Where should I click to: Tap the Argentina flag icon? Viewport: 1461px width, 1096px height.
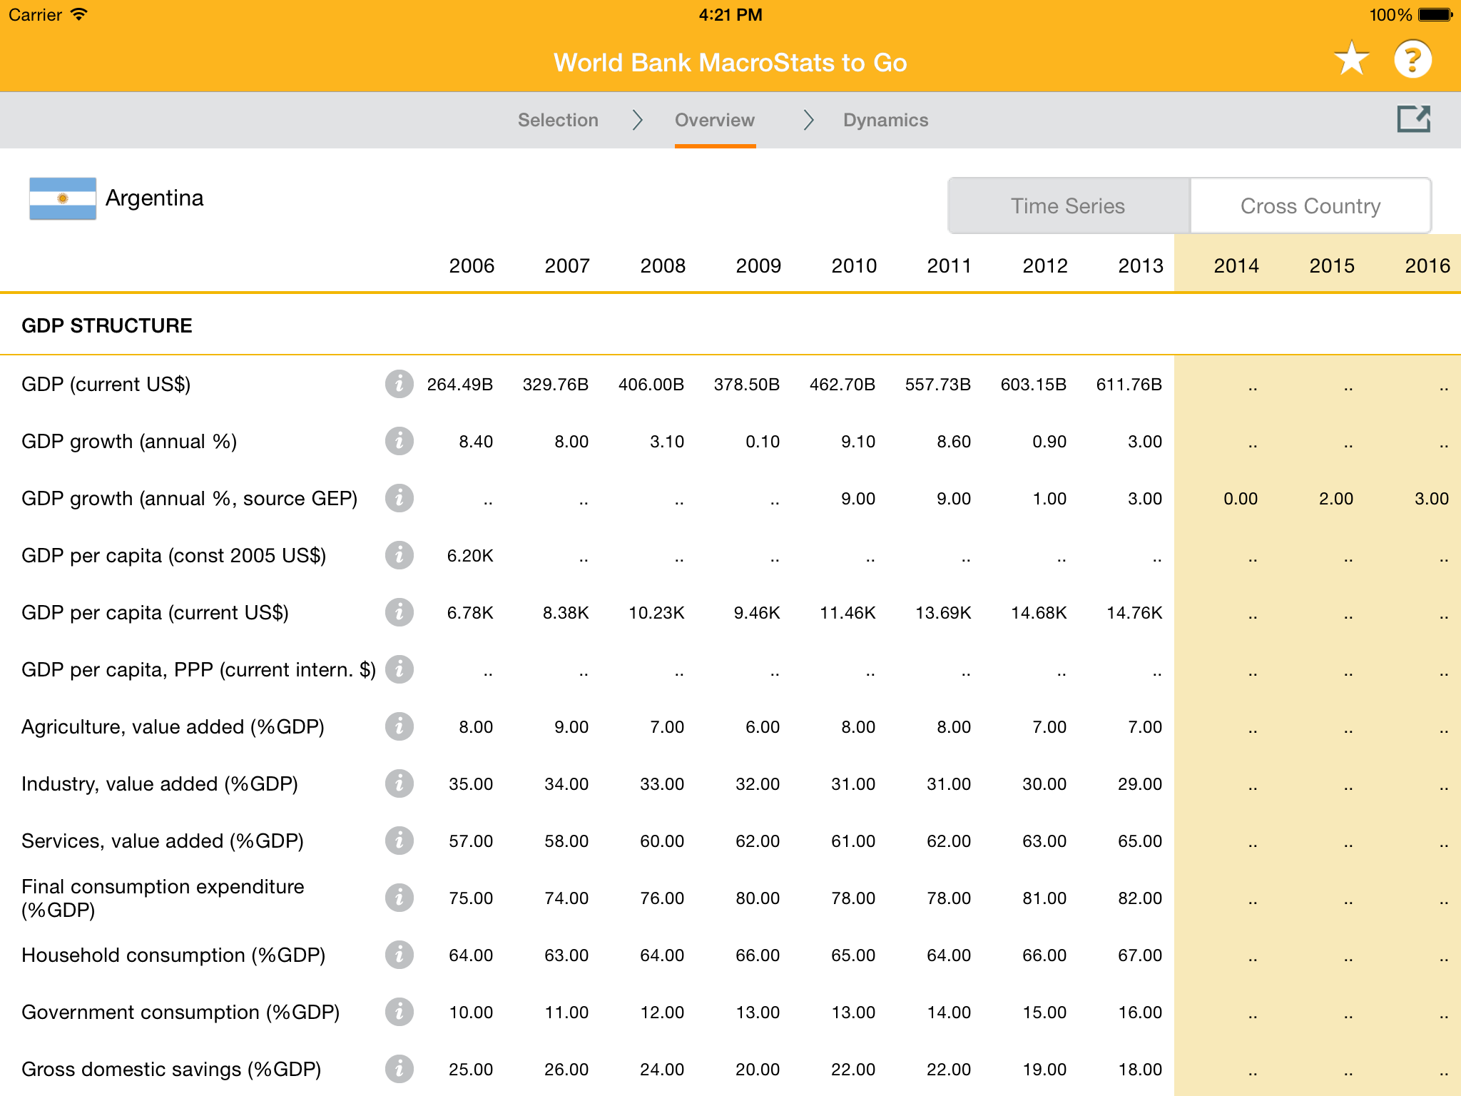[x=63, y=198]
